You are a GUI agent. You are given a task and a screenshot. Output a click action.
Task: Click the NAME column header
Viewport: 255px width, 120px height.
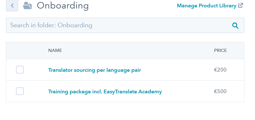click(55, 50)
